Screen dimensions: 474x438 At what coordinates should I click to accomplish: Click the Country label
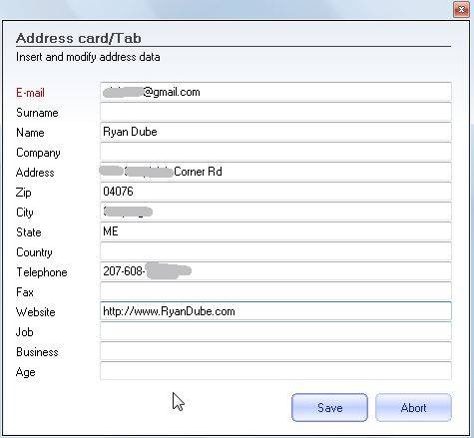(x=34, y=252)
